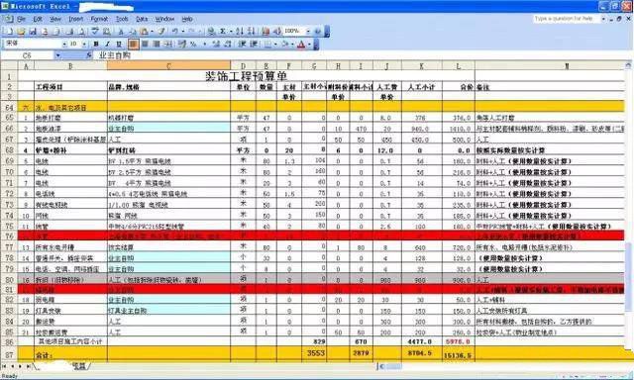Image resolution: width=634 pixels, height=380 pixels.
Task: Click the Copy toolbar icon
Action: coord(132,31)
